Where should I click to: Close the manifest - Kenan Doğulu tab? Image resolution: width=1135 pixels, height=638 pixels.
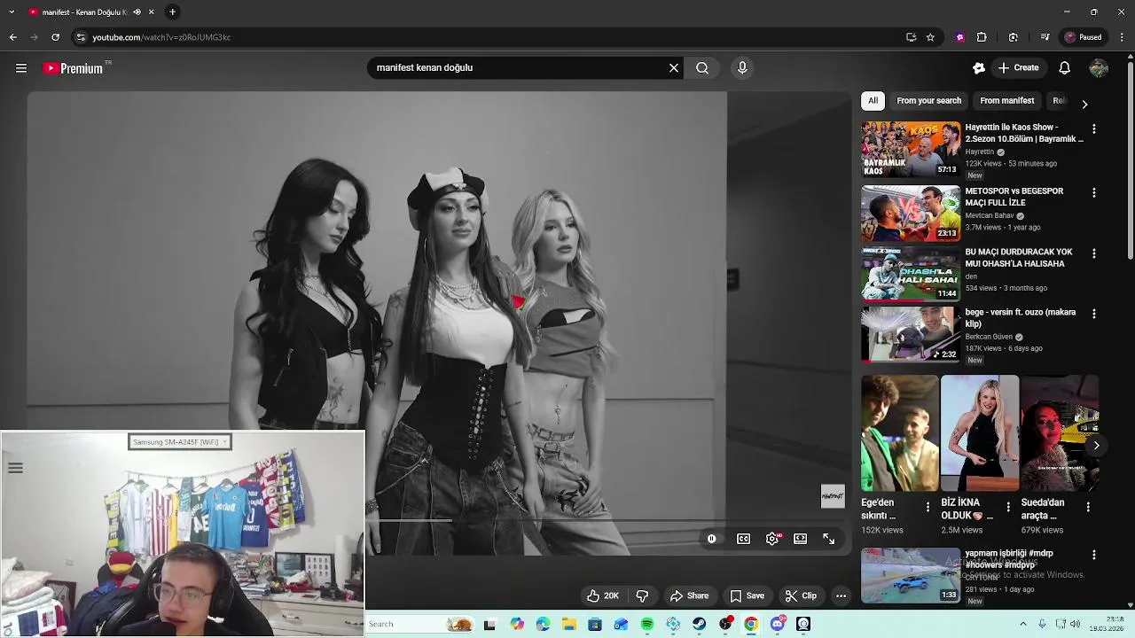pos(151,12)
